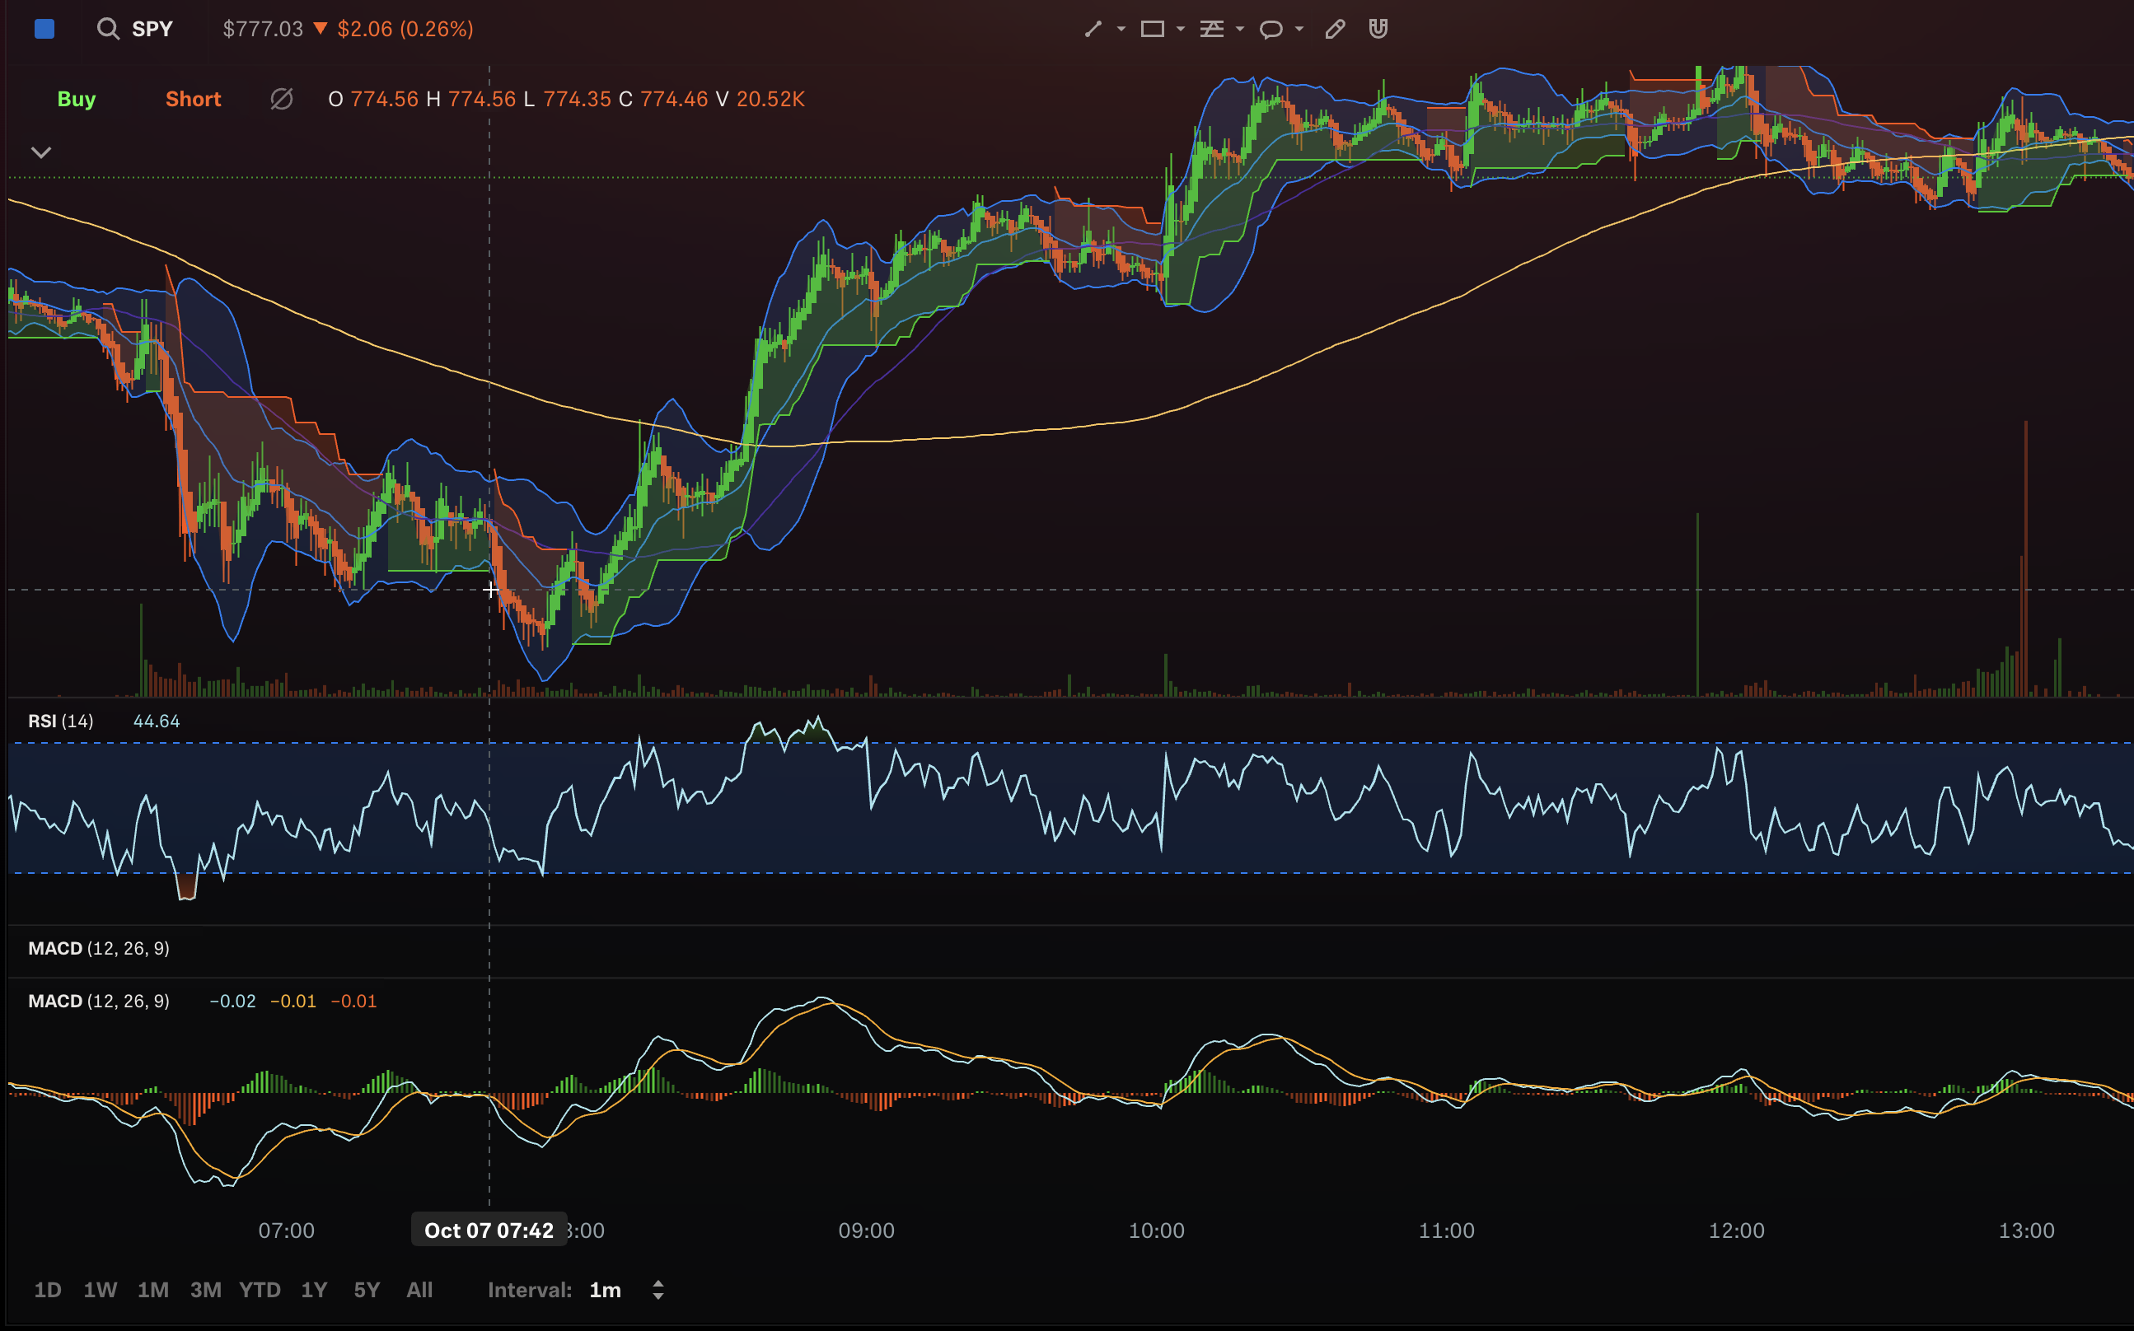Click the search magnifier icon
The width and height of the screenshot is (2134, 1331).
click(107, 29)
